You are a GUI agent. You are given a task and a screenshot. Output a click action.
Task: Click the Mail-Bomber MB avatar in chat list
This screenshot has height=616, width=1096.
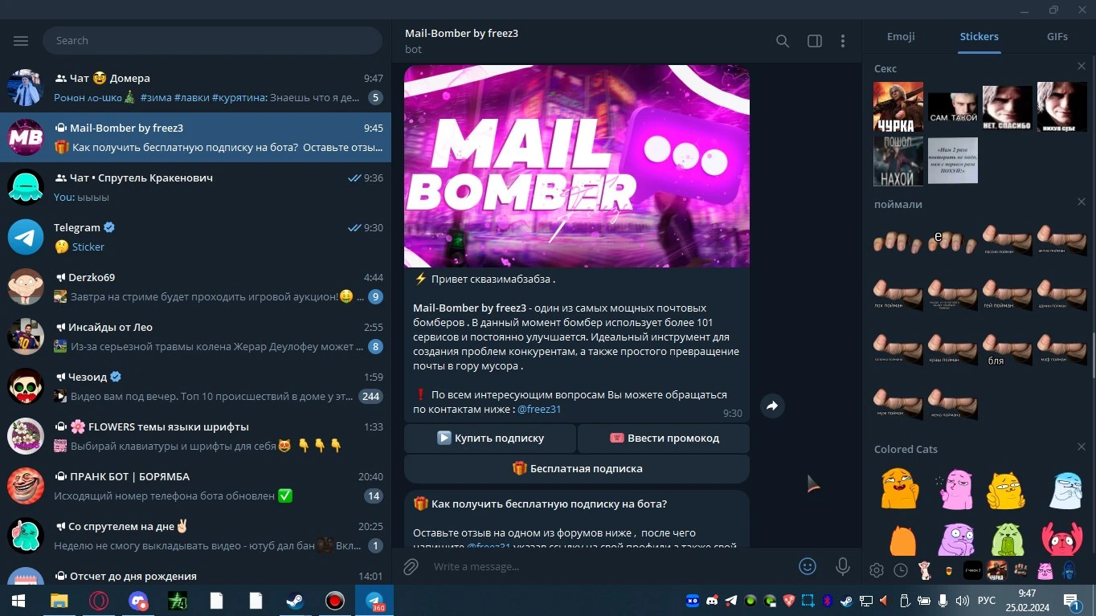click(x=26, y=137)
